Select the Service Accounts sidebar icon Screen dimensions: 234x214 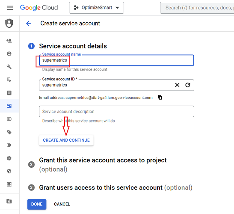point(9,106)
